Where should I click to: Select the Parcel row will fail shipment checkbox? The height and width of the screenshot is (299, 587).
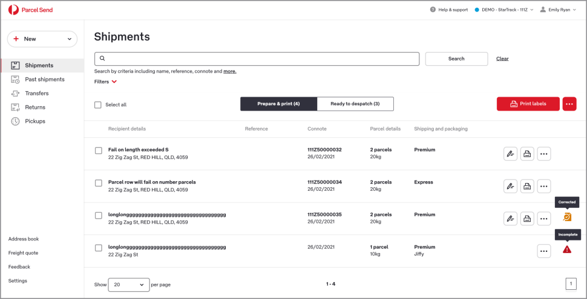pos(99,183)
